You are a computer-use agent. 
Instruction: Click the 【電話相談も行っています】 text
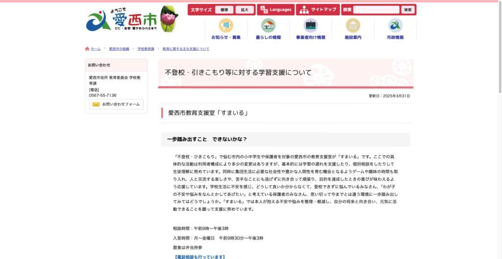point(200,257)
